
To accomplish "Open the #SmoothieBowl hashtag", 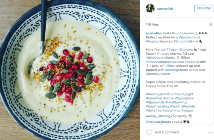I will [x=186, y=41].
